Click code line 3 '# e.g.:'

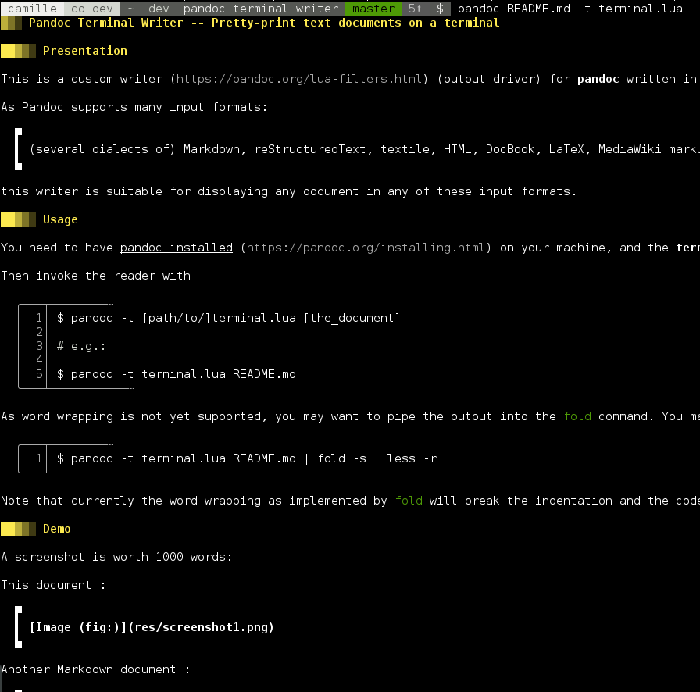[x=81, y=346]
